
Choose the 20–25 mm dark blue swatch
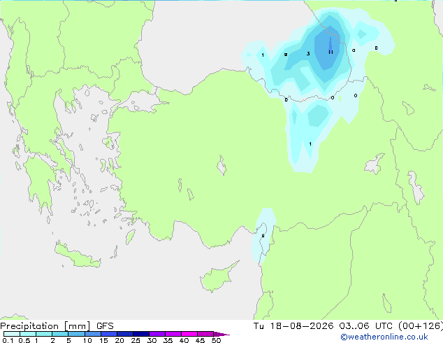click(x=125, y=334)
